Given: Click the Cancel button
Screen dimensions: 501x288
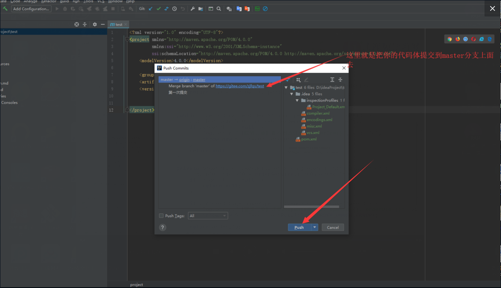Looking at the screenshot, I should coord(333,227).
